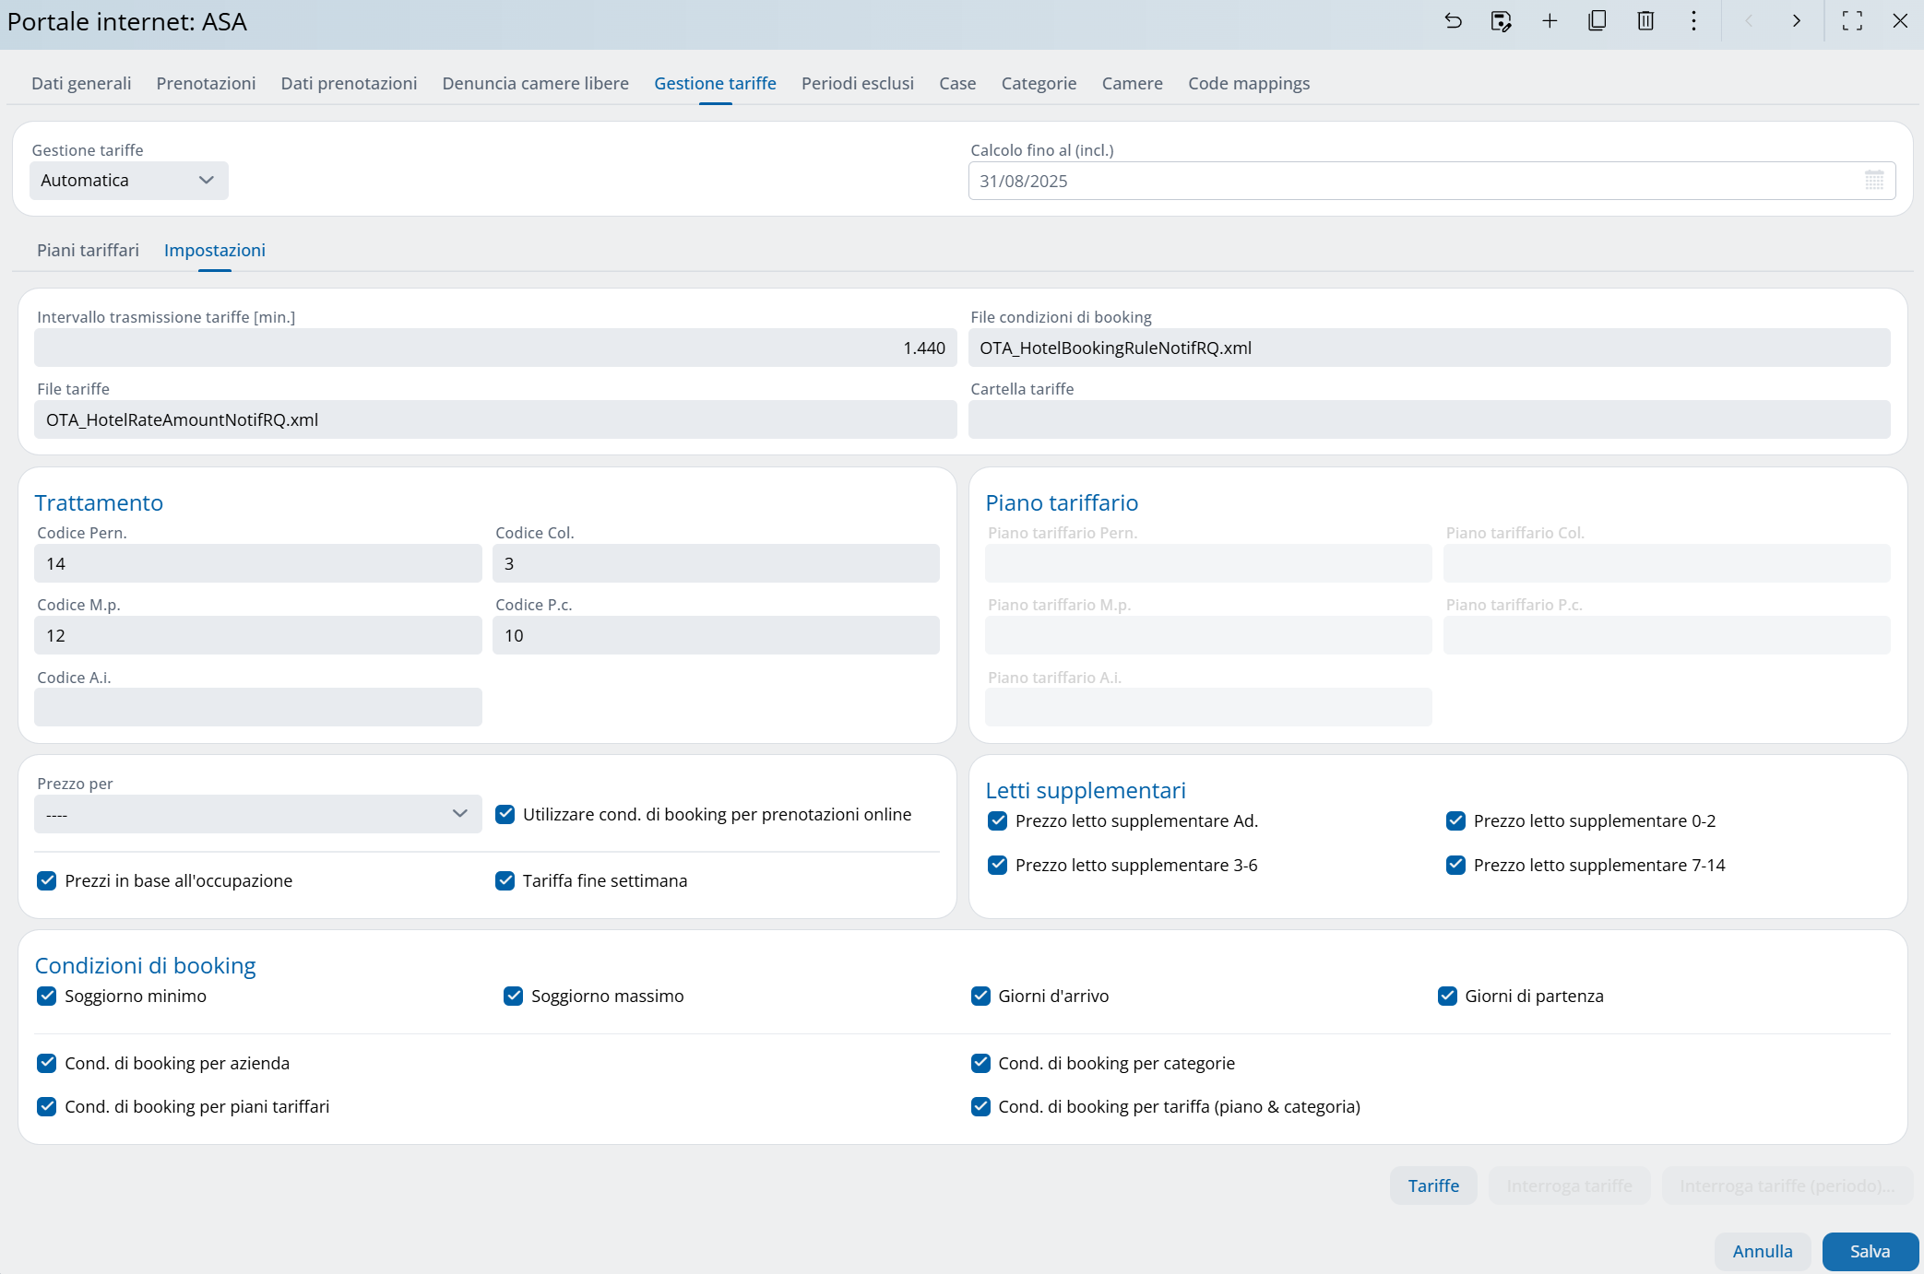The image size is (1924, 1274).
Task: Toggle Cond. di booking per categorie
Action: pos(980,1063)
